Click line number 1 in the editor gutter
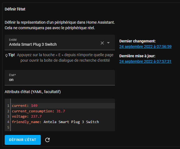This screenshot has width=180, height=149. pos(8,106)
